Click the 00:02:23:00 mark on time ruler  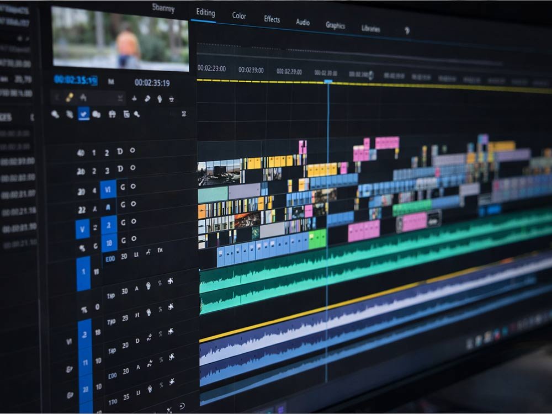tap(211, 68)
